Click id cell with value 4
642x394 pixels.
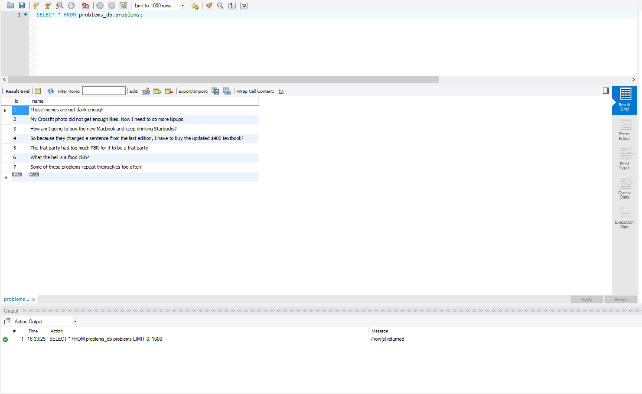click(20, 139)
